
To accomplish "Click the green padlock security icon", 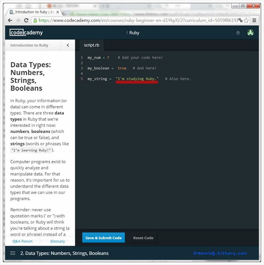I will [35, 21].
